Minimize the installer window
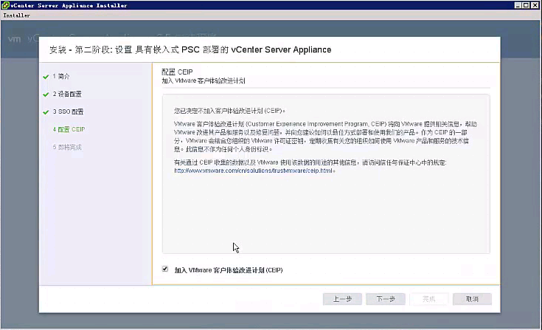The height and width of the screenshot is (330, 542). point(518,5)
